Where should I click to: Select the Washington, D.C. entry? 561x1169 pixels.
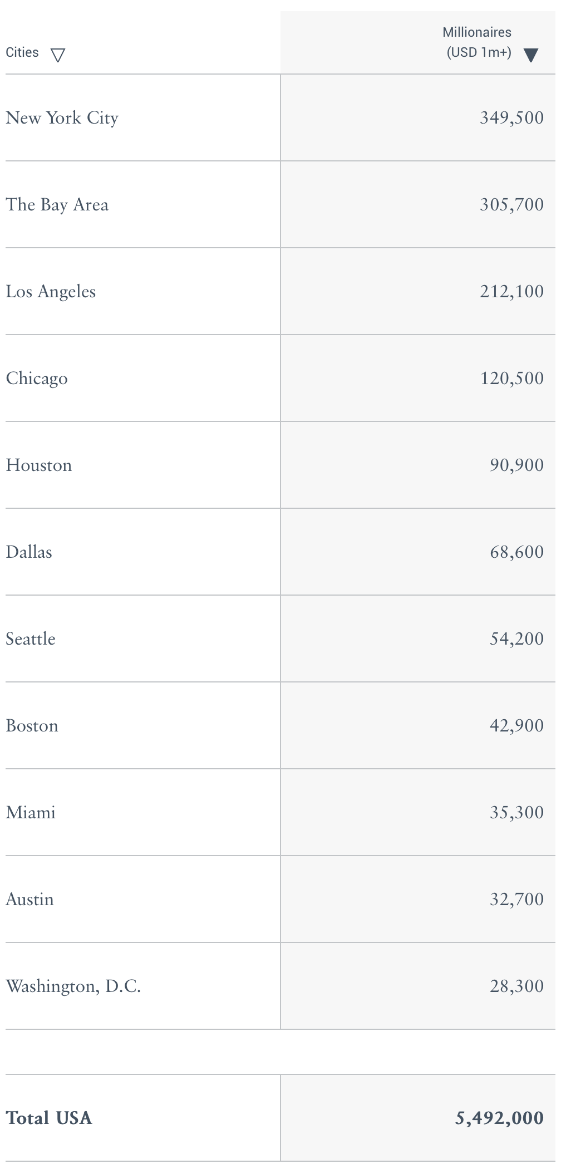click(x=73, y=986)
